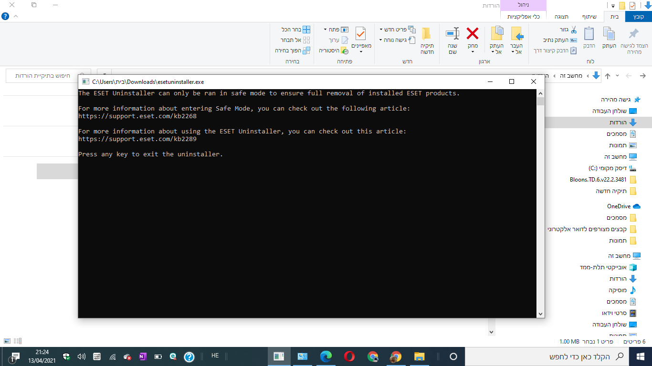Select the Manage (ניהול) contextual tab
This screenshot has width=652, height=366.
click(x=523, y=5)
